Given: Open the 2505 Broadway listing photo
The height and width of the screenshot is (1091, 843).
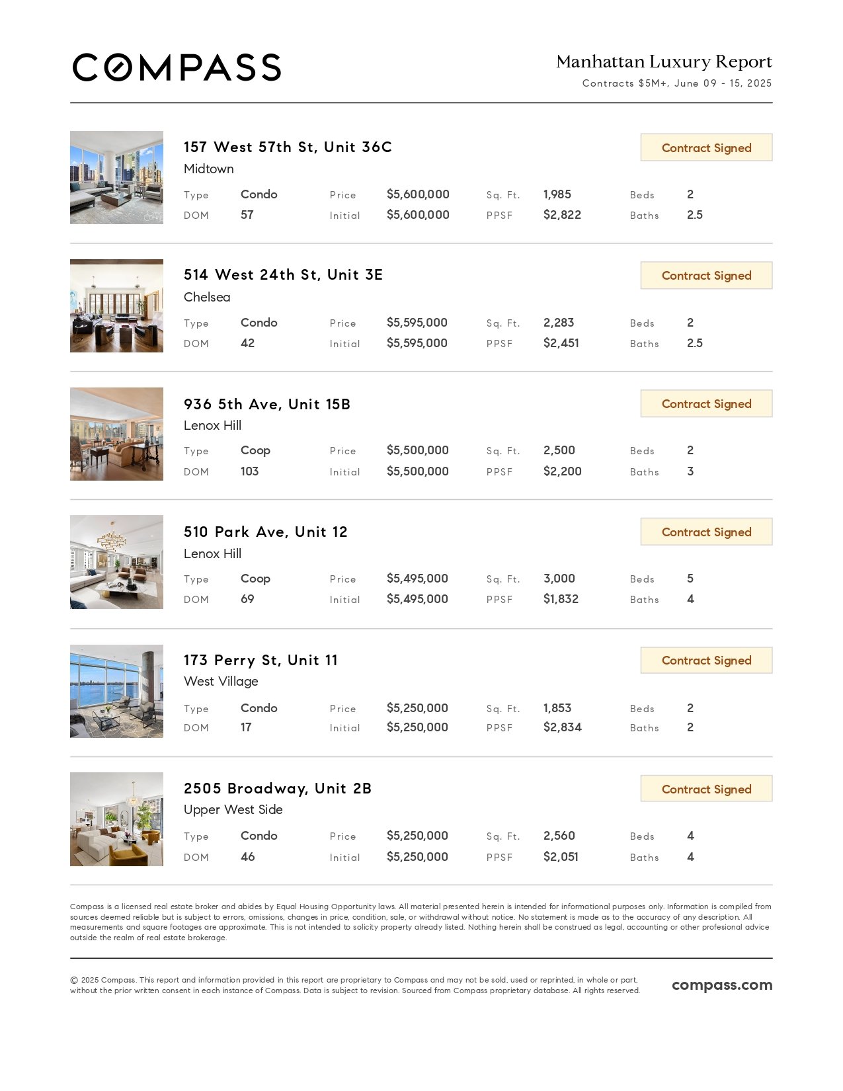Looking at the screenshot, I should click(116, 819).
